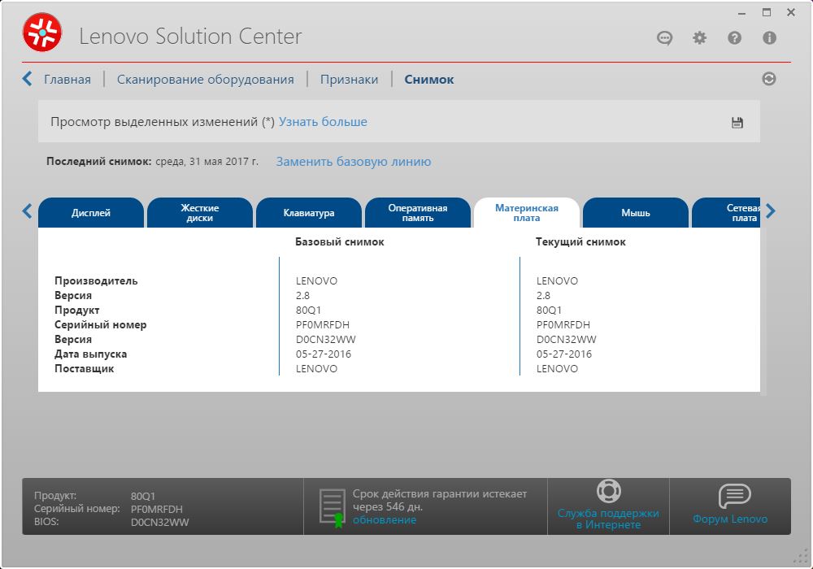Go to Сканирование оборудования
This screenshot has width=813, height=569.
point(206,80)
